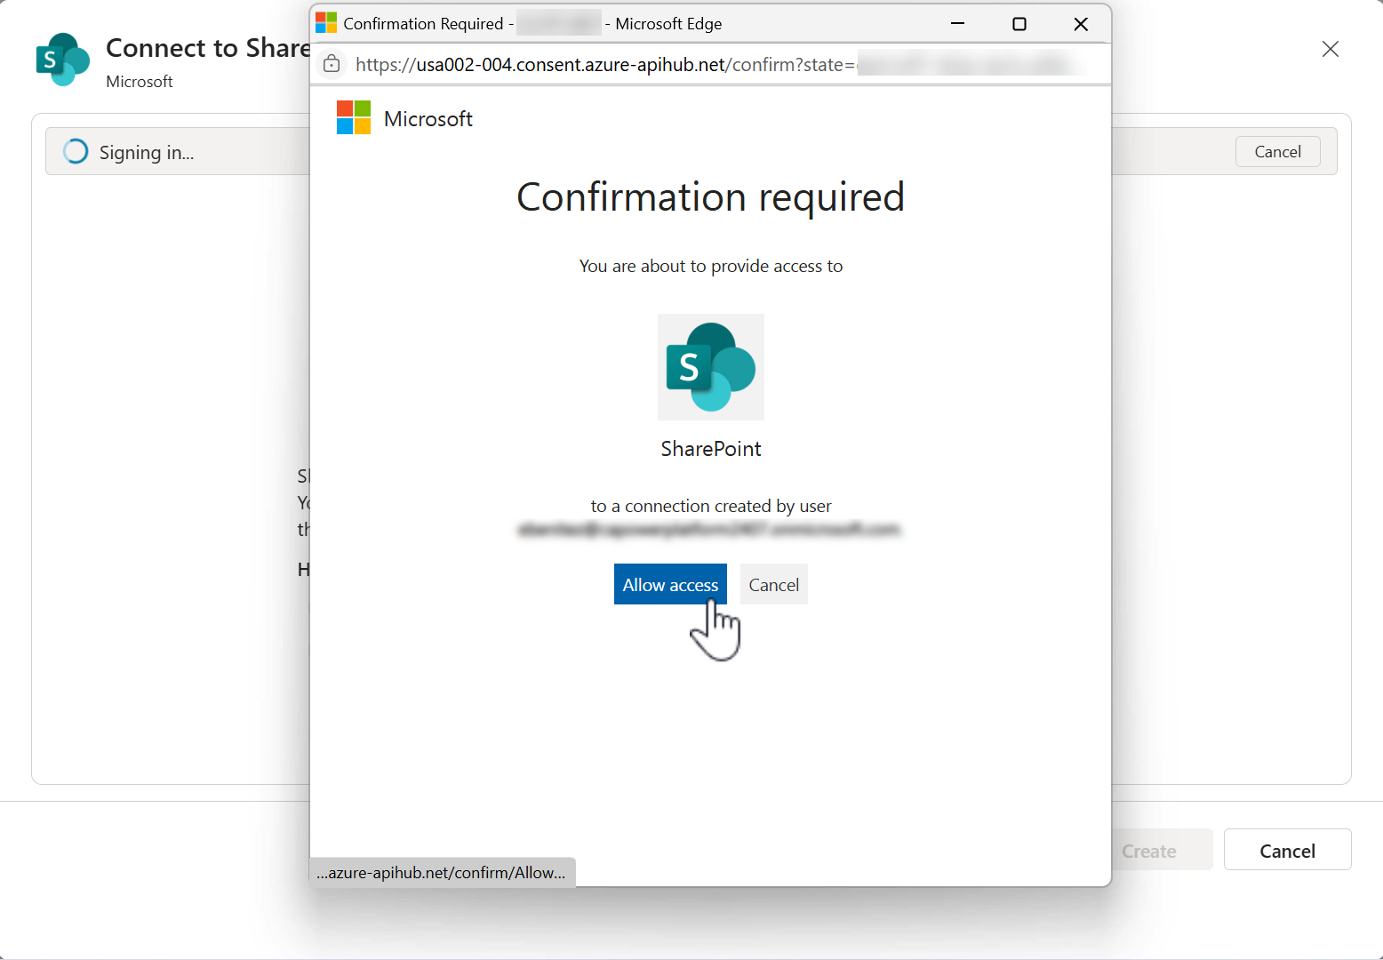Click the SharePoint label under the app logo
This screenshot has height=960, width=1383.
tap(710, 448)
